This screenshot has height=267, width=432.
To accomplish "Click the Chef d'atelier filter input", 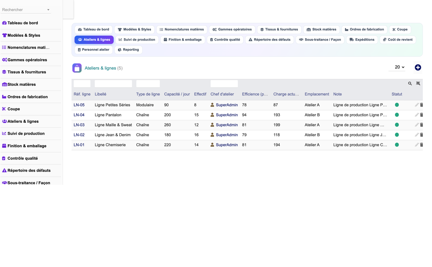I will [x=224, y=84].
